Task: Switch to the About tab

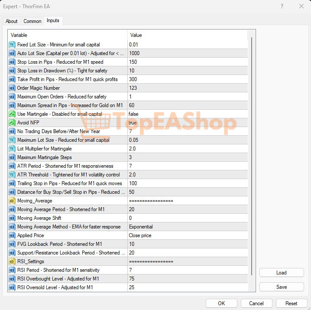Action: [x=12, y=21]
